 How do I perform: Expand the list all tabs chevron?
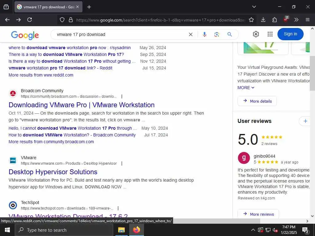coord(254,7)
